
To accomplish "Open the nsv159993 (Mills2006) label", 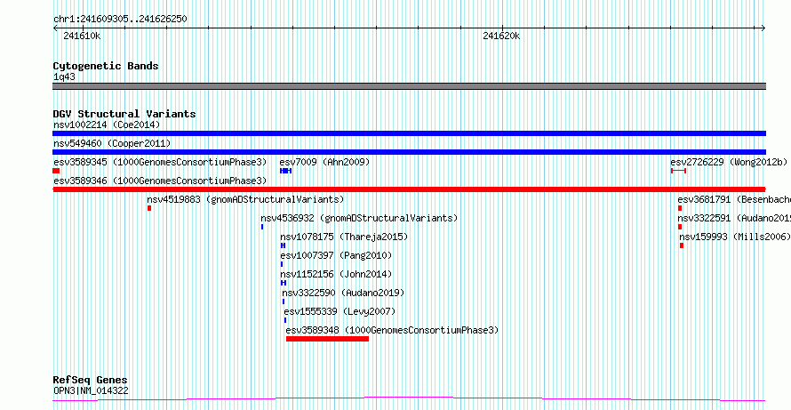I will pos(735,237).
